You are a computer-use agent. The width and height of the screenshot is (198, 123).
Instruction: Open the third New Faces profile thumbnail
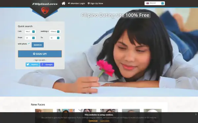pos(87,116)
